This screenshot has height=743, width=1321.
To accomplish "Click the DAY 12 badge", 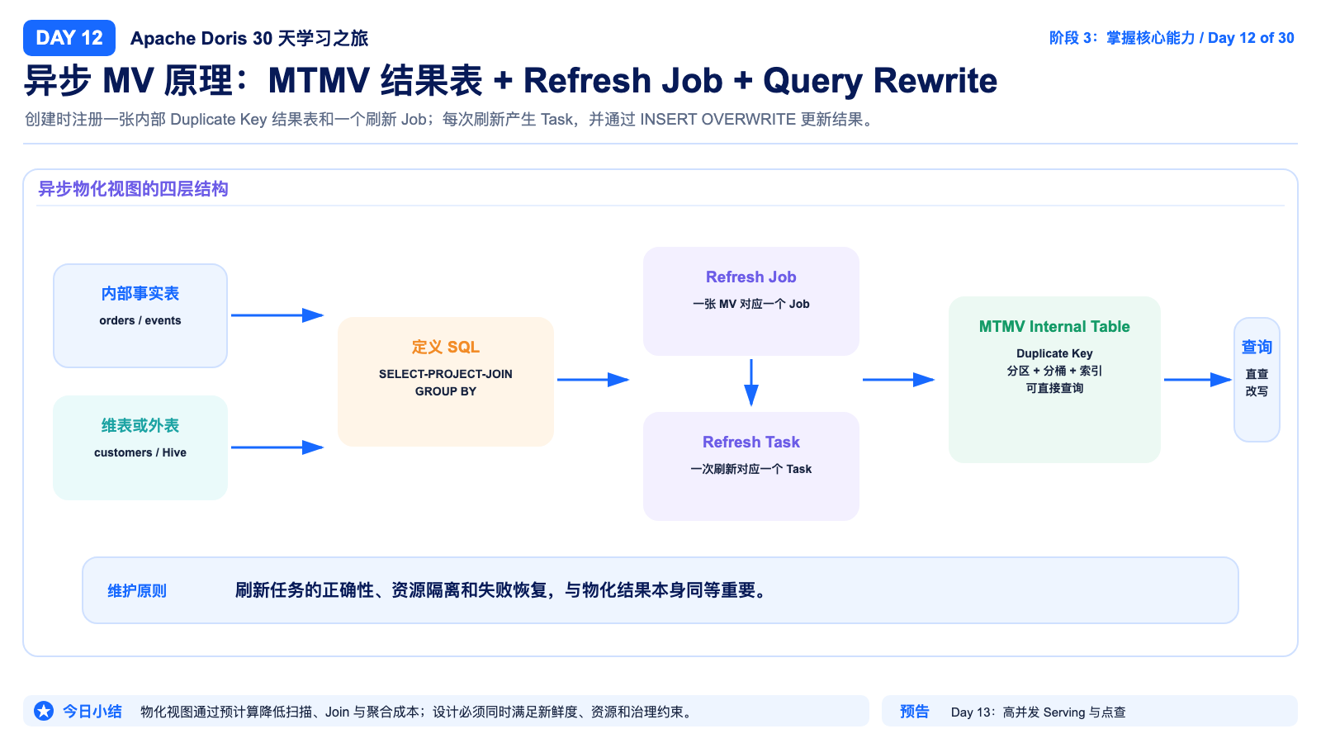I will point(69,38).
